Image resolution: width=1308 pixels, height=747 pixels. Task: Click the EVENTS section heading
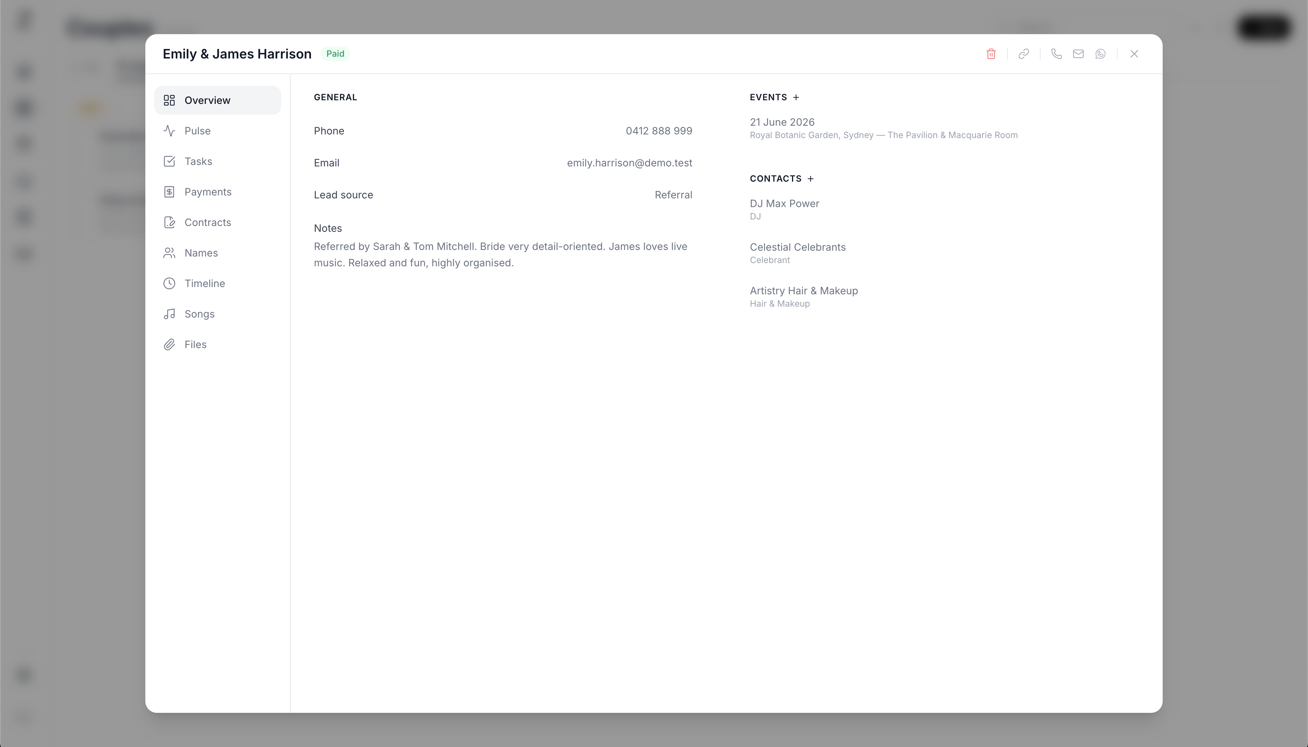[768, 97]
